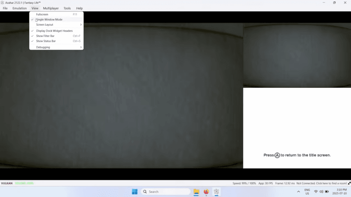Toggle Show Filter Bar option

[x=57, y=36]
